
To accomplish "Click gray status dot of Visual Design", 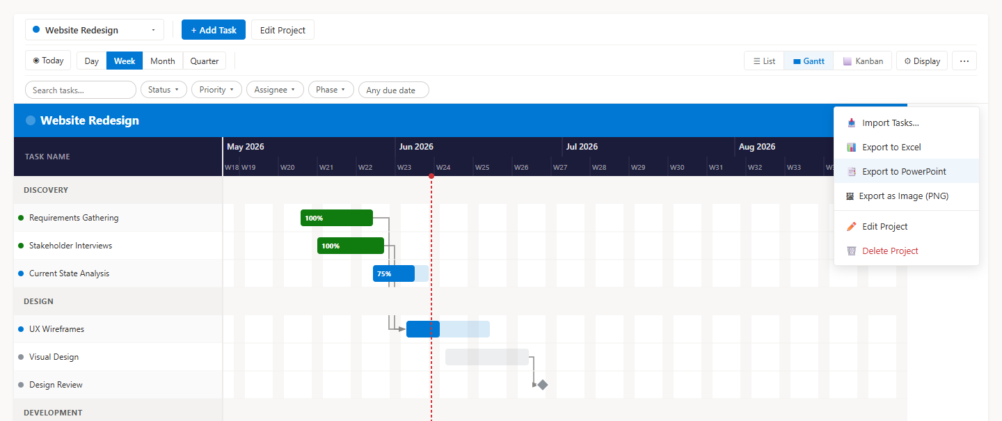I will (x=21, y=357).
